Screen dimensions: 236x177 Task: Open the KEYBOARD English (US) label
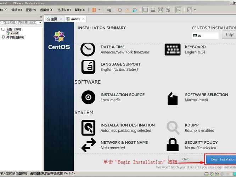tap(195, 50)
